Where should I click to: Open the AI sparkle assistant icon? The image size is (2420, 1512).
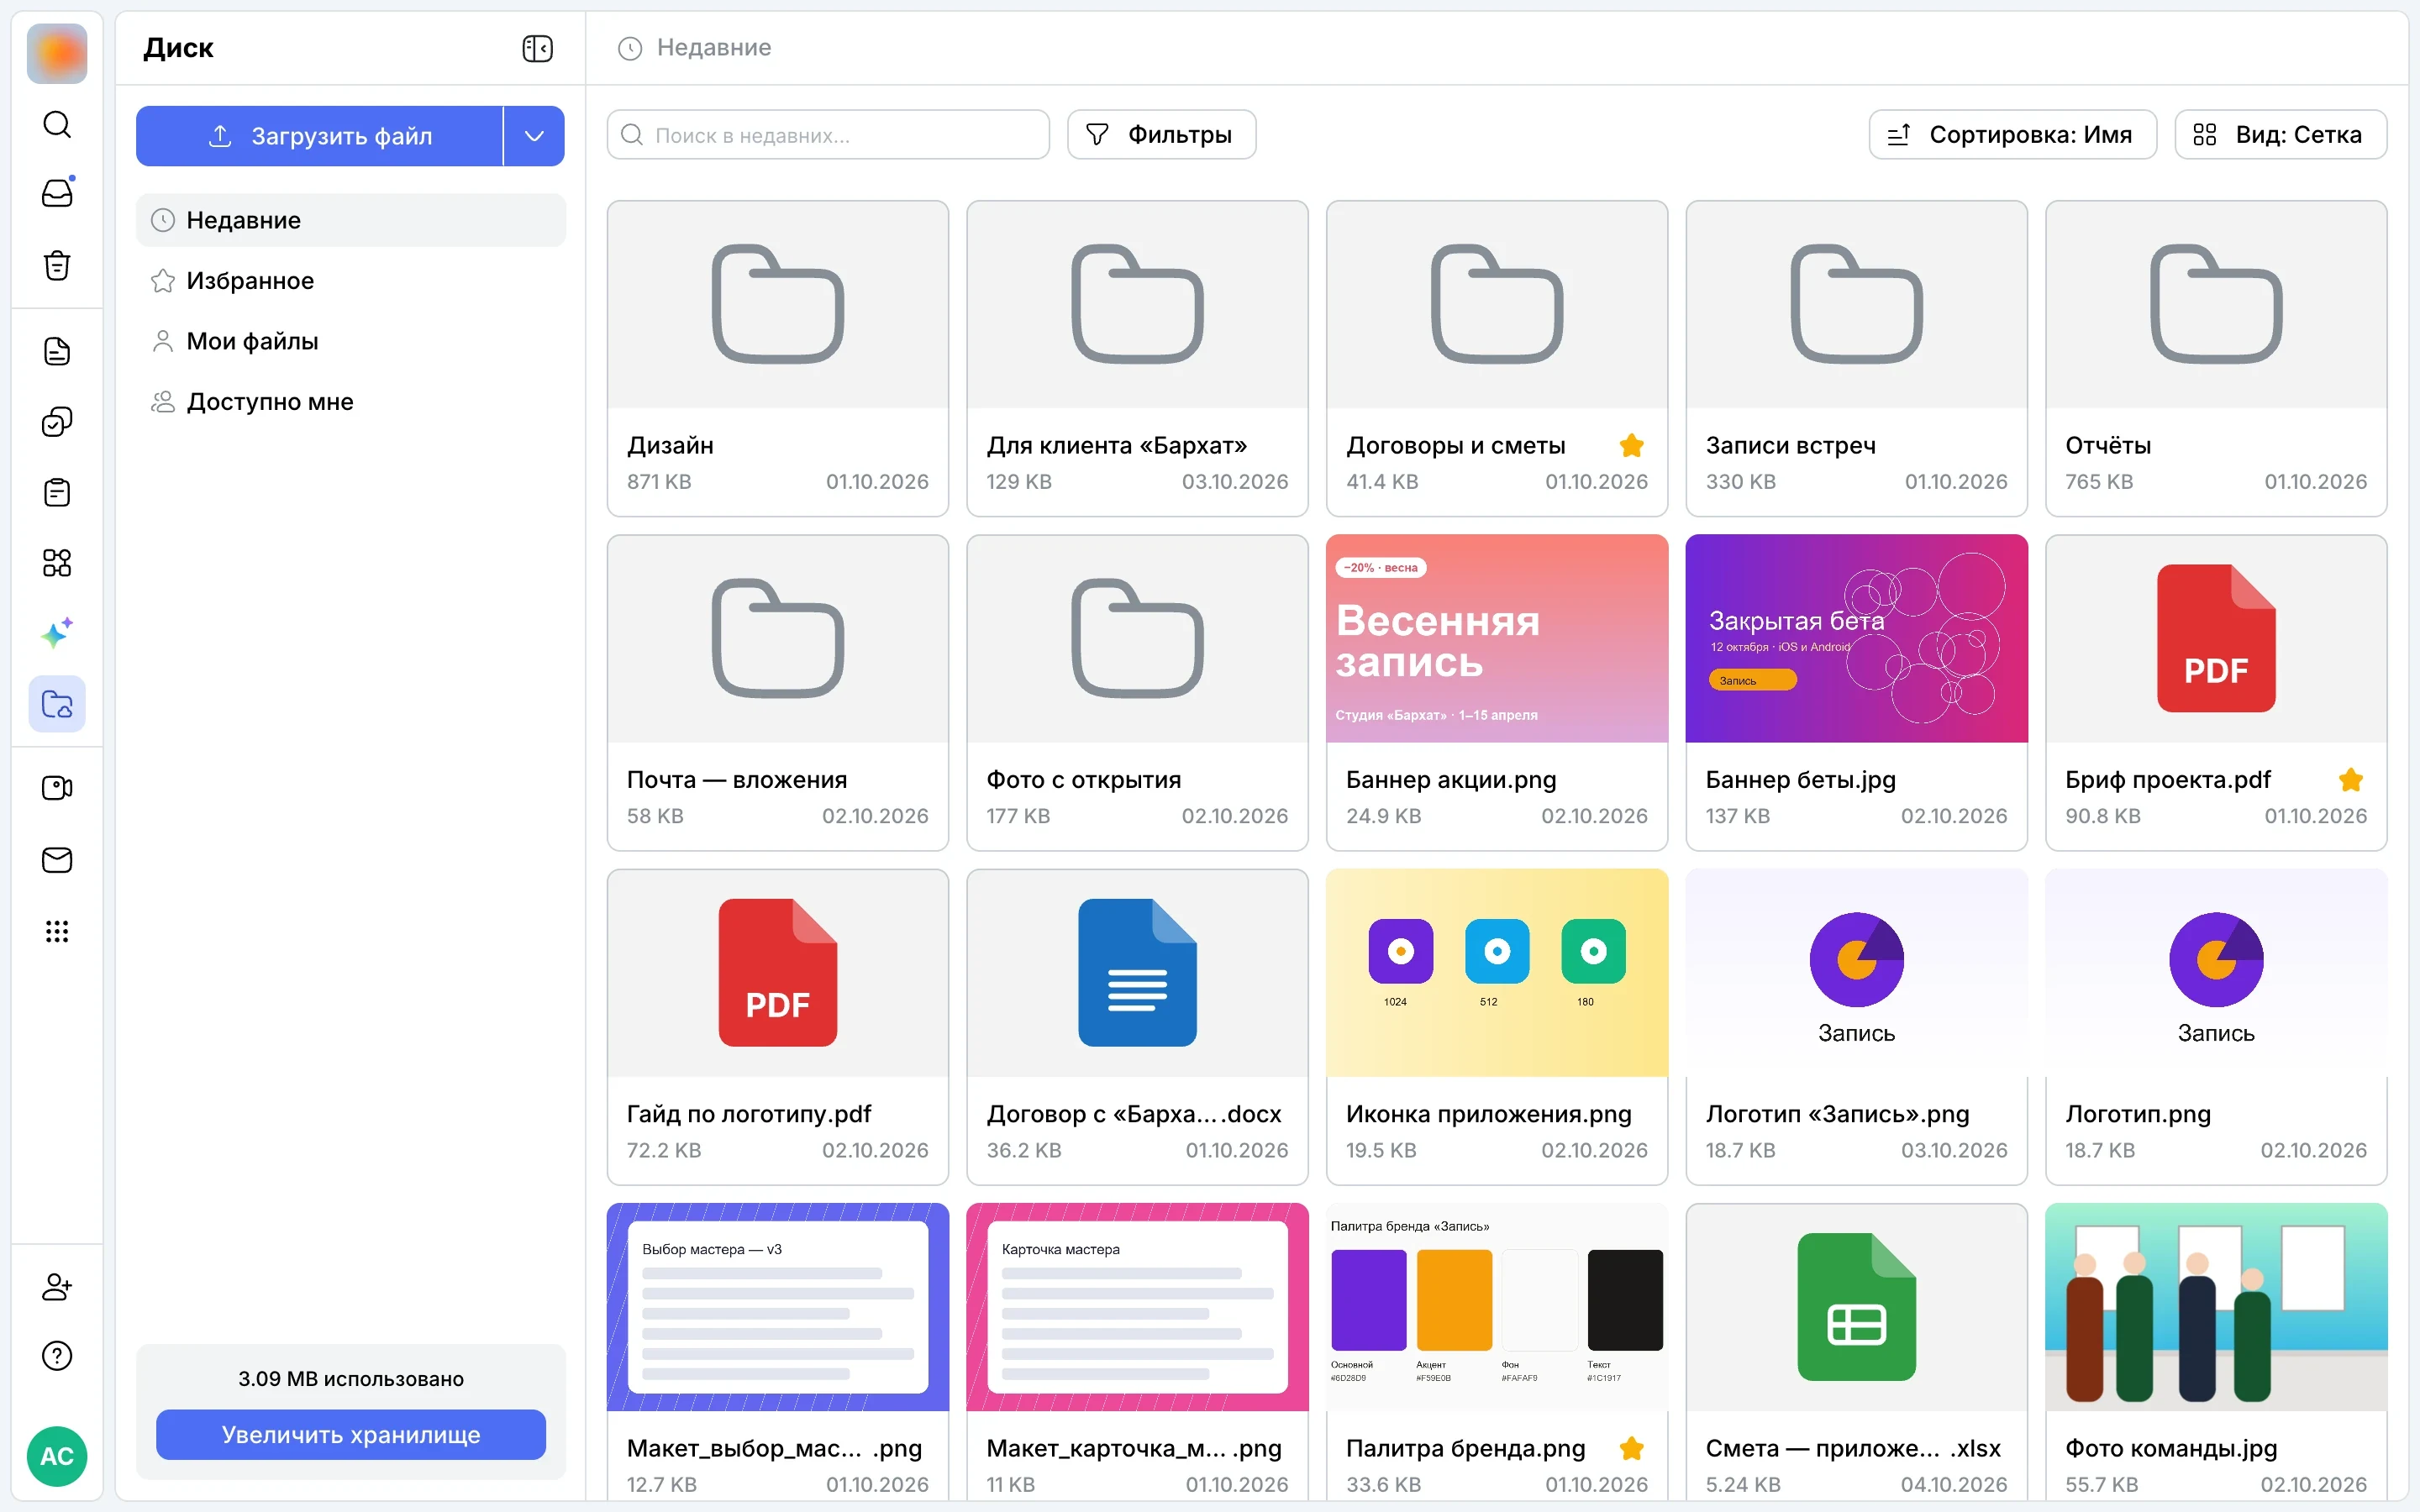tap(57, 633)
